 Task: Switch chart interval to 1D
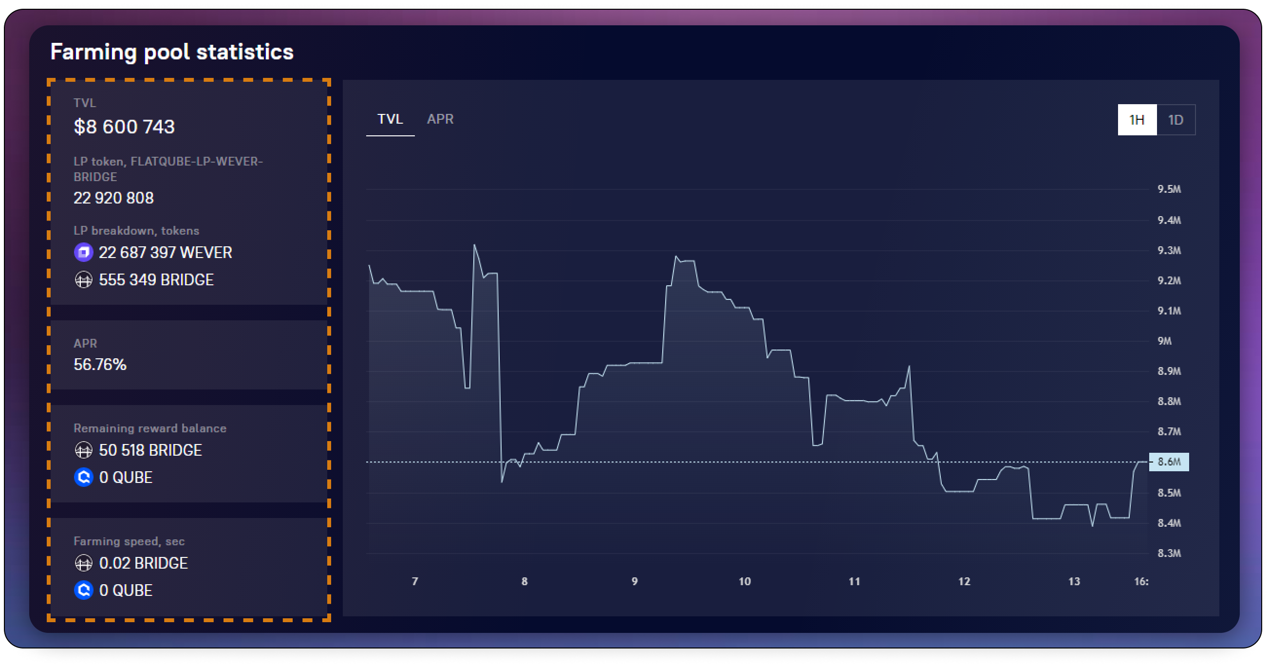pyautogui.click(x=1176, y=120)
